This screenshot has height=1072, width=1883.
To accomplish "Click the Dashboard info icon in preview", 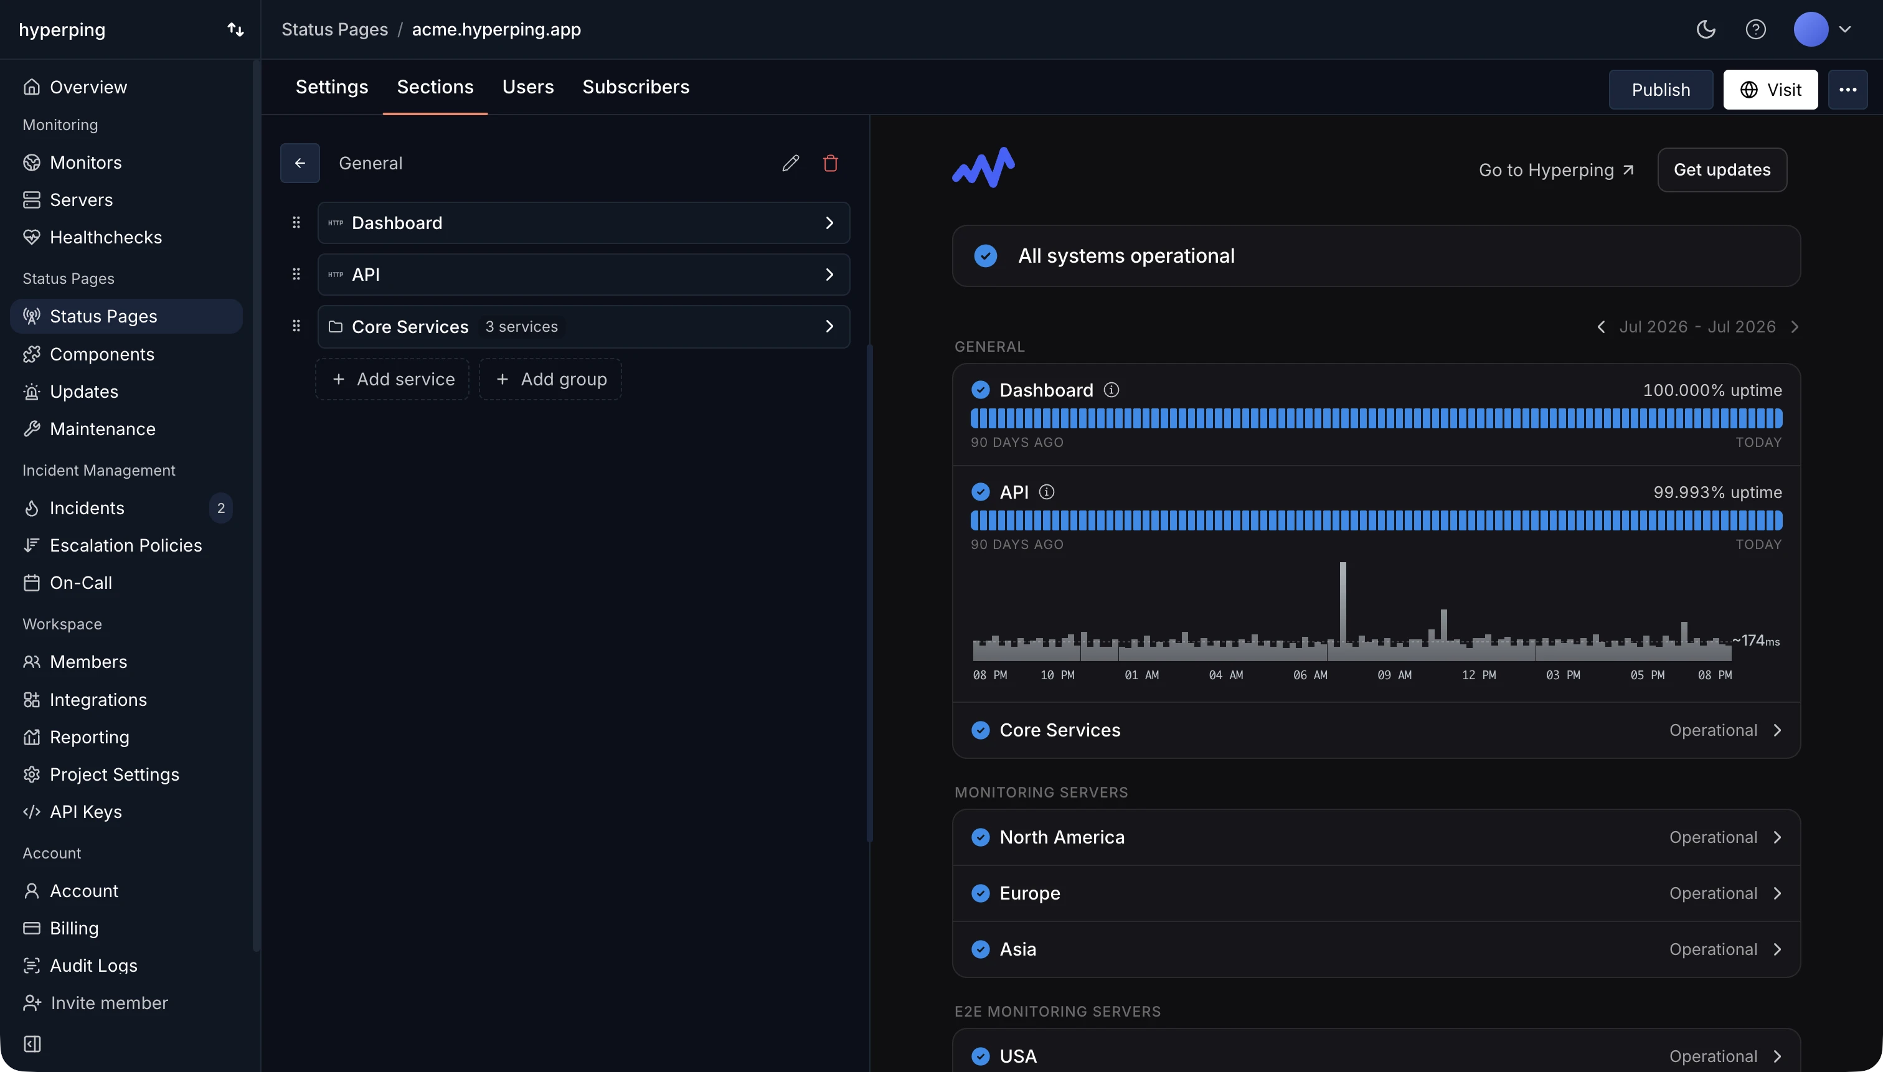I will pos(1111,390).
